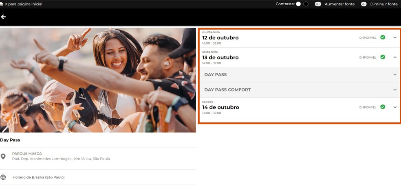Click 'PARQUE MAEDA' venue name
This screenshot has height=187, width=401.
tap(27, 154)
